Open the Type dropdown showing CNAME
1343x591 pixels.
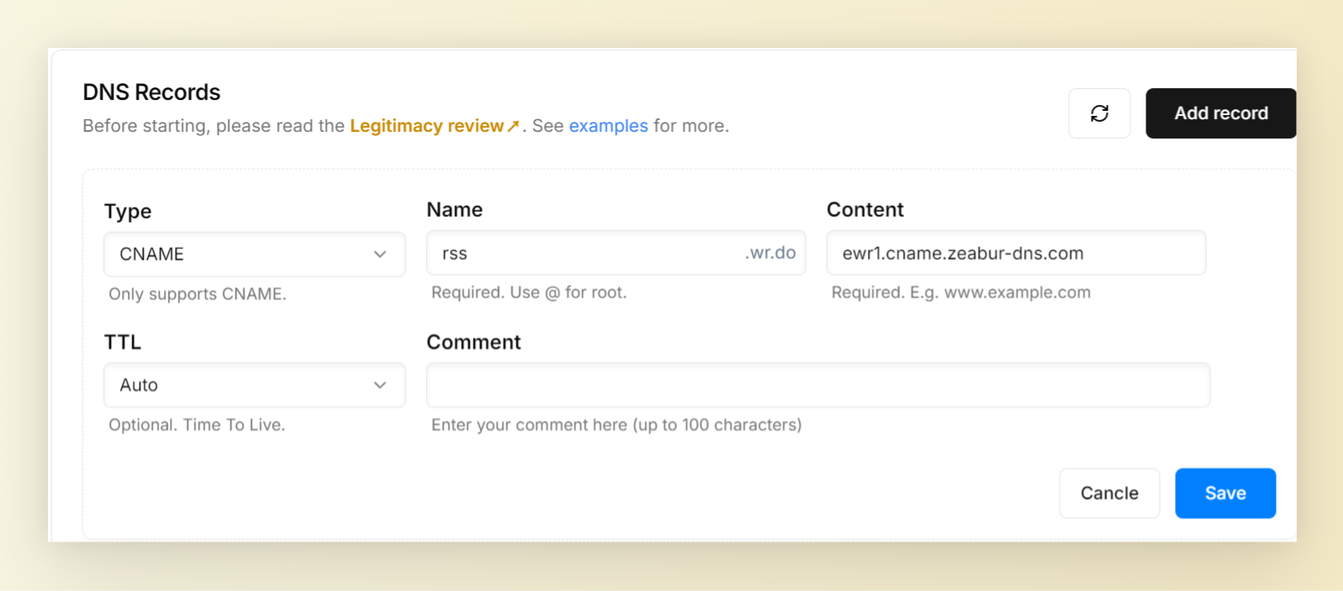(244, 254)
